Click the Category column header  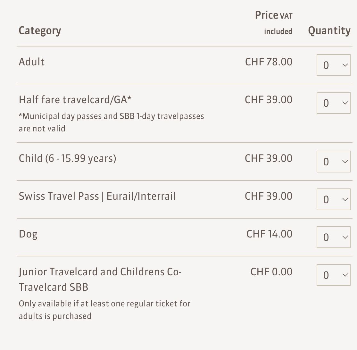click(40, 31)
